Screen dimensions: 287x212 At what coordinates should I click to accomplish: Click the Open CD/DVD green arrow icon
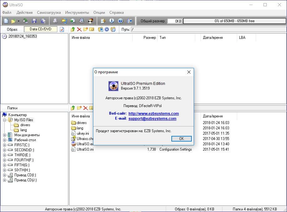click(x=25, y=21)
